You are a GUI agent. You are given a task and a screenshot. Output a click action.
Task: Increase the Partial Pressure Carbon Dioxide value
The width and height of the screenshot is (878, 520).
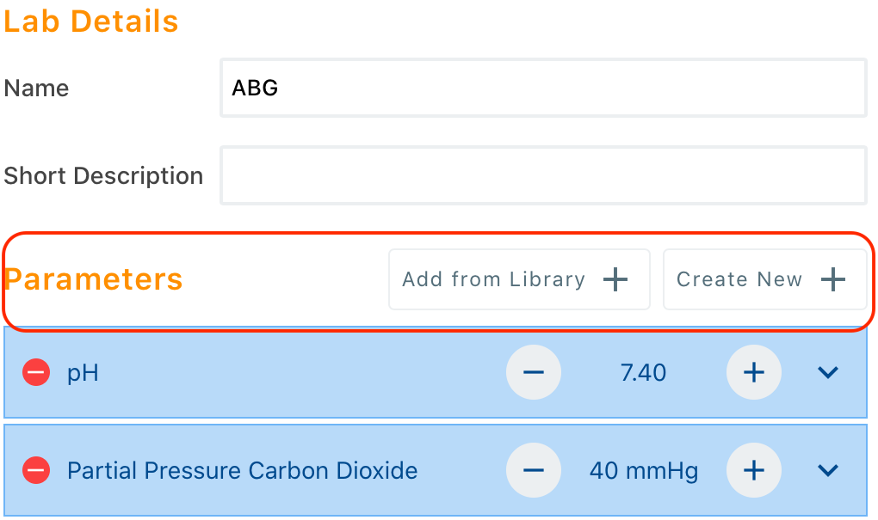click(754, 470)
